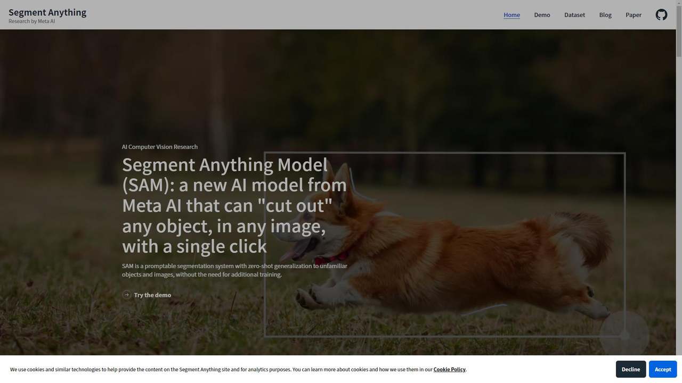This screenshot has height=383, width=682.
Task: Click the Segment Anything site title
Action: 47,12
